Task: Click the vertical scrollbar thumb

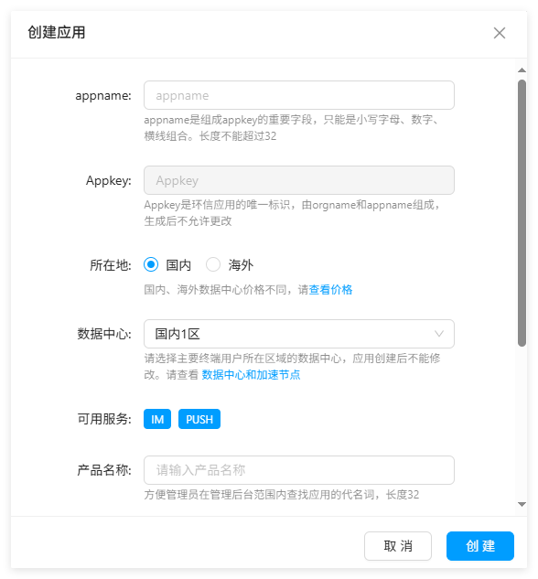Action: (x=522, y=213)
